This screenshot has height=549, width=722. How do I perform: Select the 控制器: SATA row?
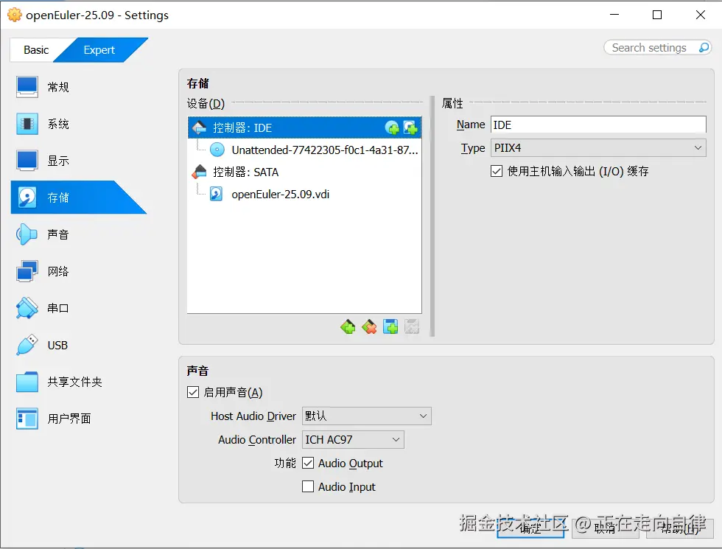[304, 172]
